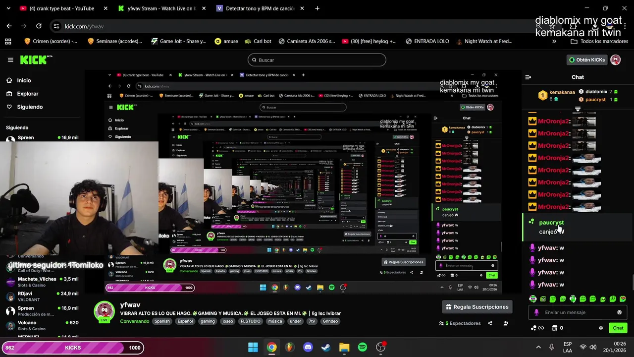The height and width of the screenshot is (357, 634).
Task: Click kemakanaa in chat leaderboard
Action: click(562, 92)
